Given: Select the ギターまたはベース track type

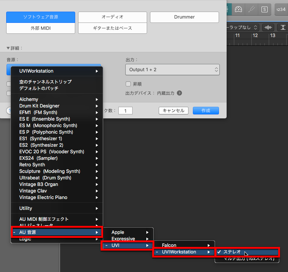Looking at the screenshot, I should point(113,28).
